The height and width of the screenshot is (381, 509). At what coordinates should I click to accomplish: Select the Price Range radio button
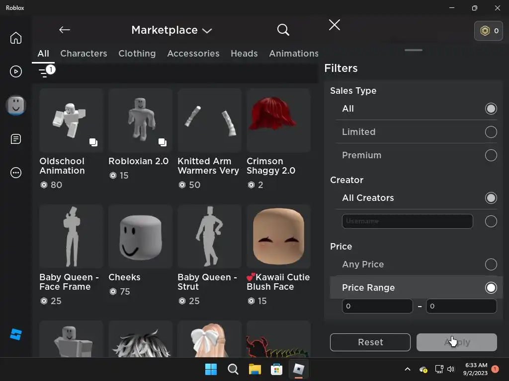tap(491, 288)
